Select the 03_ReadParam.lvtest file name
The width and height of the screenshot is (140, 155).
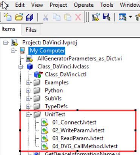pyautogui.click(x=78, y=138)
